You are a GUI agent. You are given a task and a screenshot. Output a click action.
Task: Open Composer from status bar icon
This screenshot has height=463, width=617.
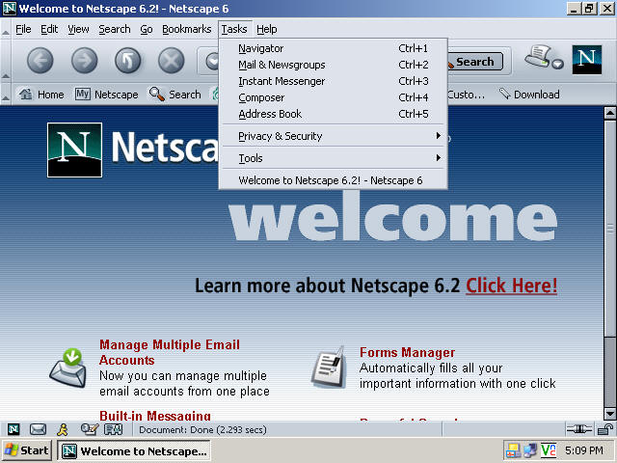90,429
